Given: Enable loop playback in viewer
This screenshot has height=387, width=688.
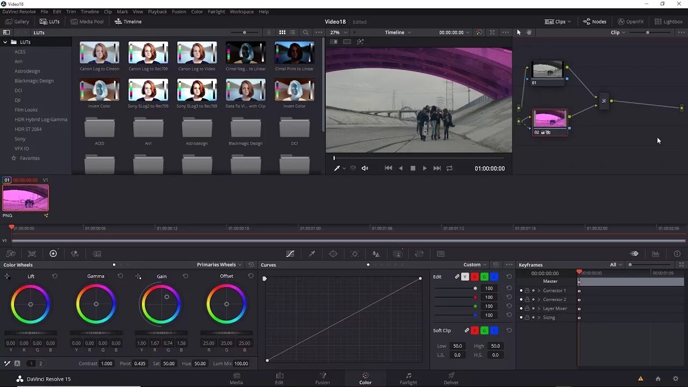Looking at the screenshot, I should coord(449,168).
